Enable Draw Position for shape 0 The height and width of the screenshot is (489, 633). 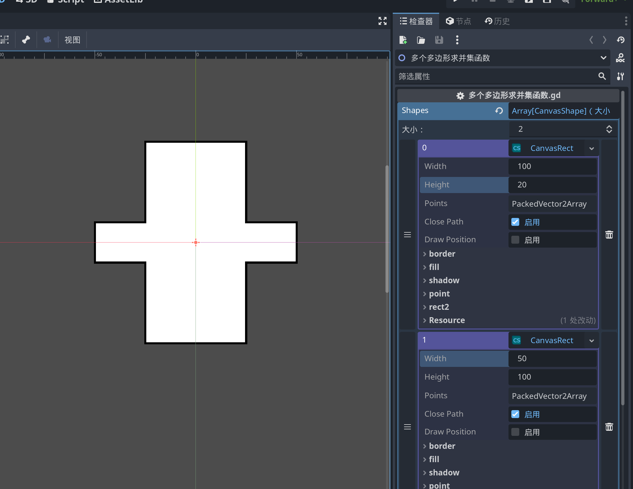pyautogui.click(x=515, y=240)
